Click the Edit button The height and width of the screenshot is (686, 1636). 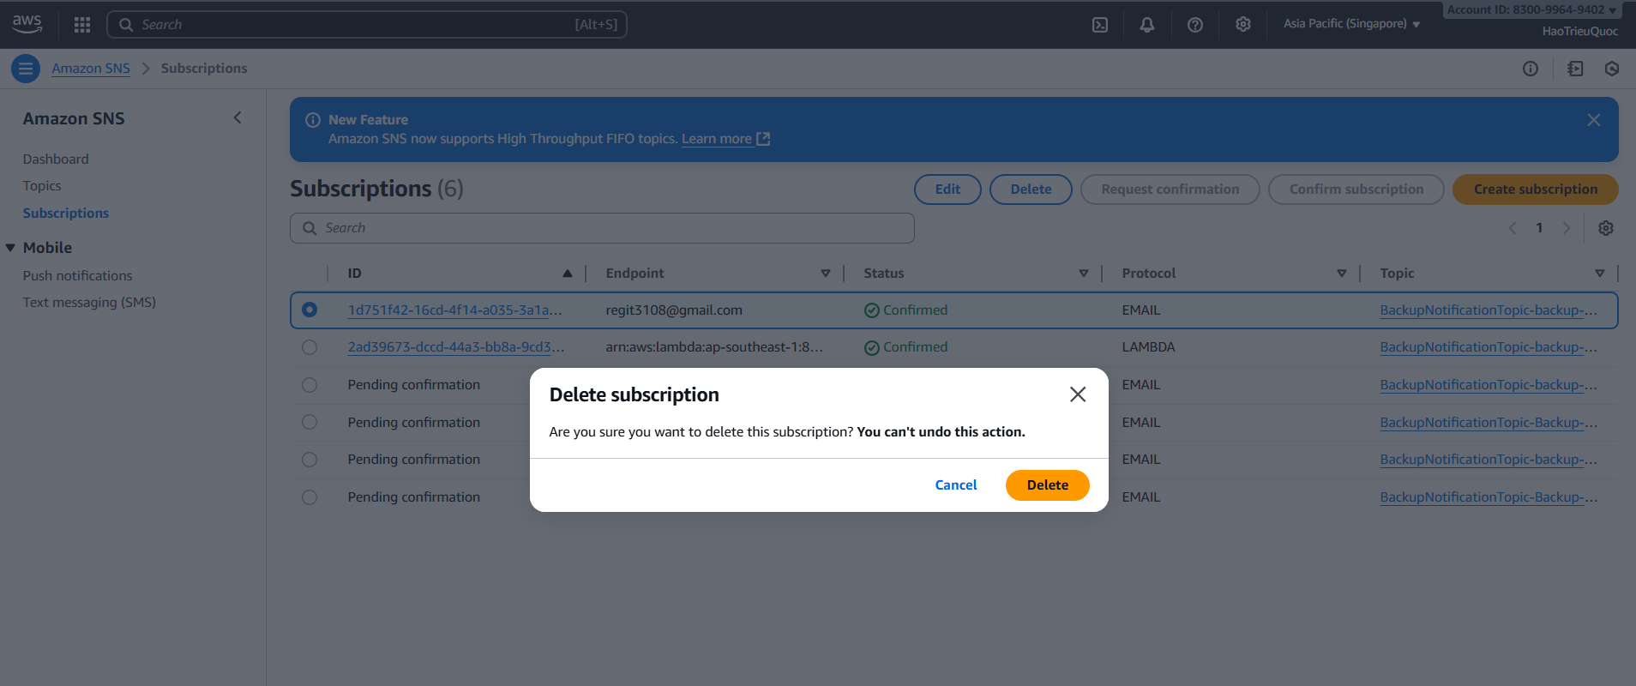947,190
